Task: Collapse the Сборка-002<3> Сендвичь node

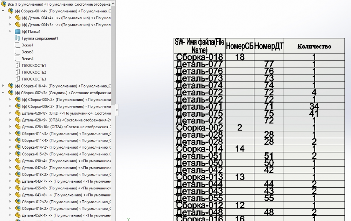Action: 4,93
